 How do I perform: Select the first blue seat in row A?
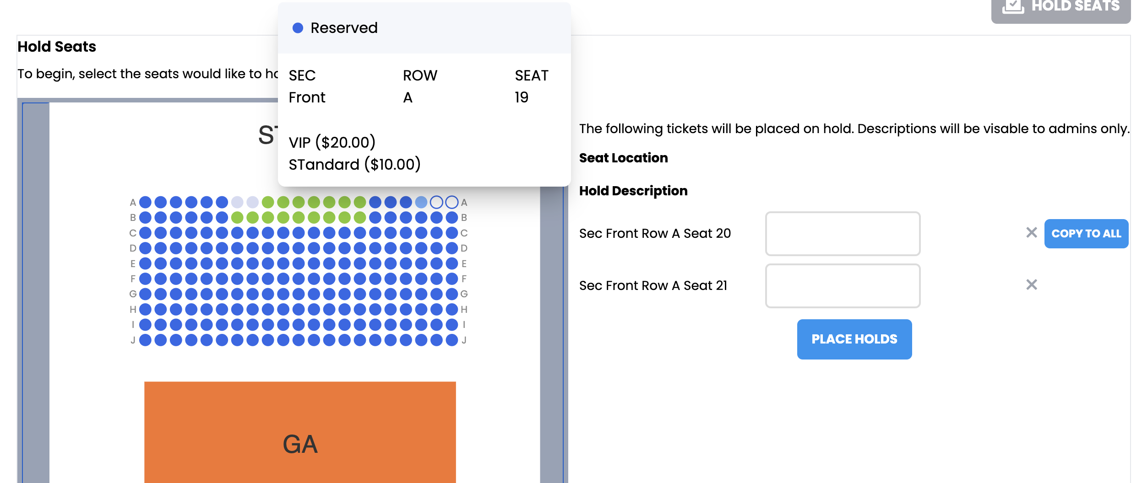pyautogui.click(x=145, y=202)
